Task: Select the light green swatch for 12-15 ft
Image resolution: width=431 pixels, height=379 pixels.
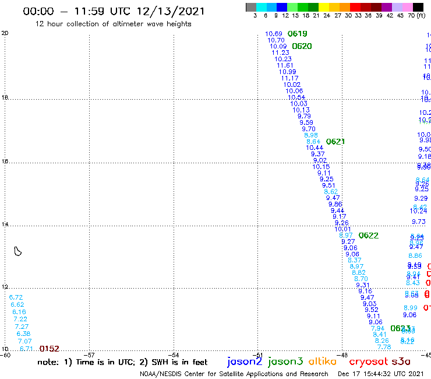Action: (x=292, y=7)
